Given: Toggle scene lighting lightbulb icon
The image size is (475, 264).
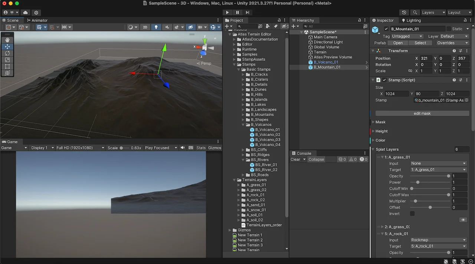Looking at the screenshot, I should click(156, 27).
